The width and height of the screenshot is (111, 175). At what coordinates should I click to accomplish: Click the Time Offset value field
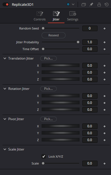tap(90, 49)
